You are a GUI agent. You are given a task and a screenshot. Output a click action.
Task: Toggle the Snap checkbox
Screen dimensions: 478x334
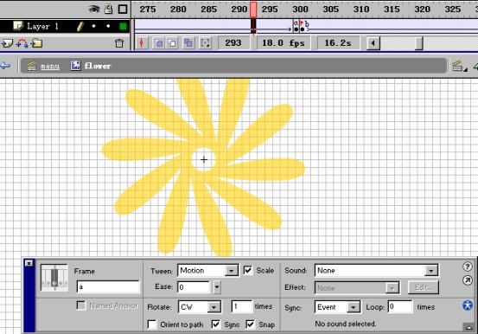(250, 324)
